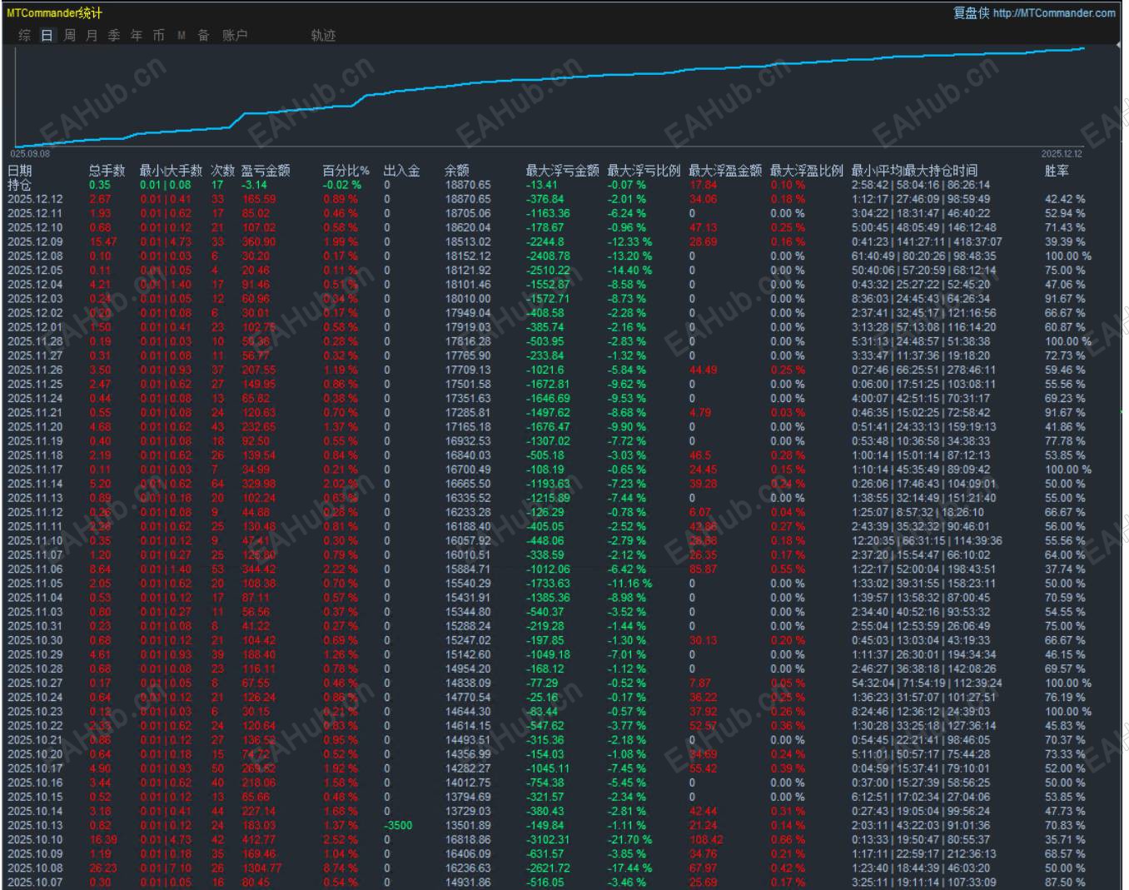Switch to the 综 summary tab
The width and height of the screenshot is (1129, 890).
click(25, 35)
